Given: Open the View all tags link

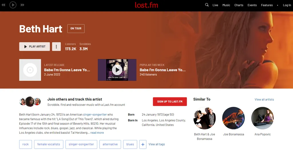Looking at the screenshot, I should (x=157, y=144).
